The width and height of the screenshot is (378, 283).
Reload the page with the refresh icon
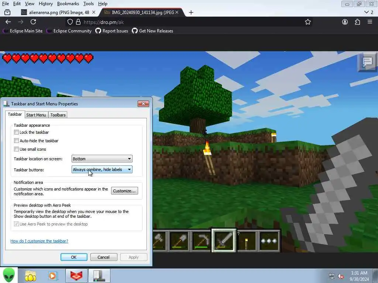33,22
